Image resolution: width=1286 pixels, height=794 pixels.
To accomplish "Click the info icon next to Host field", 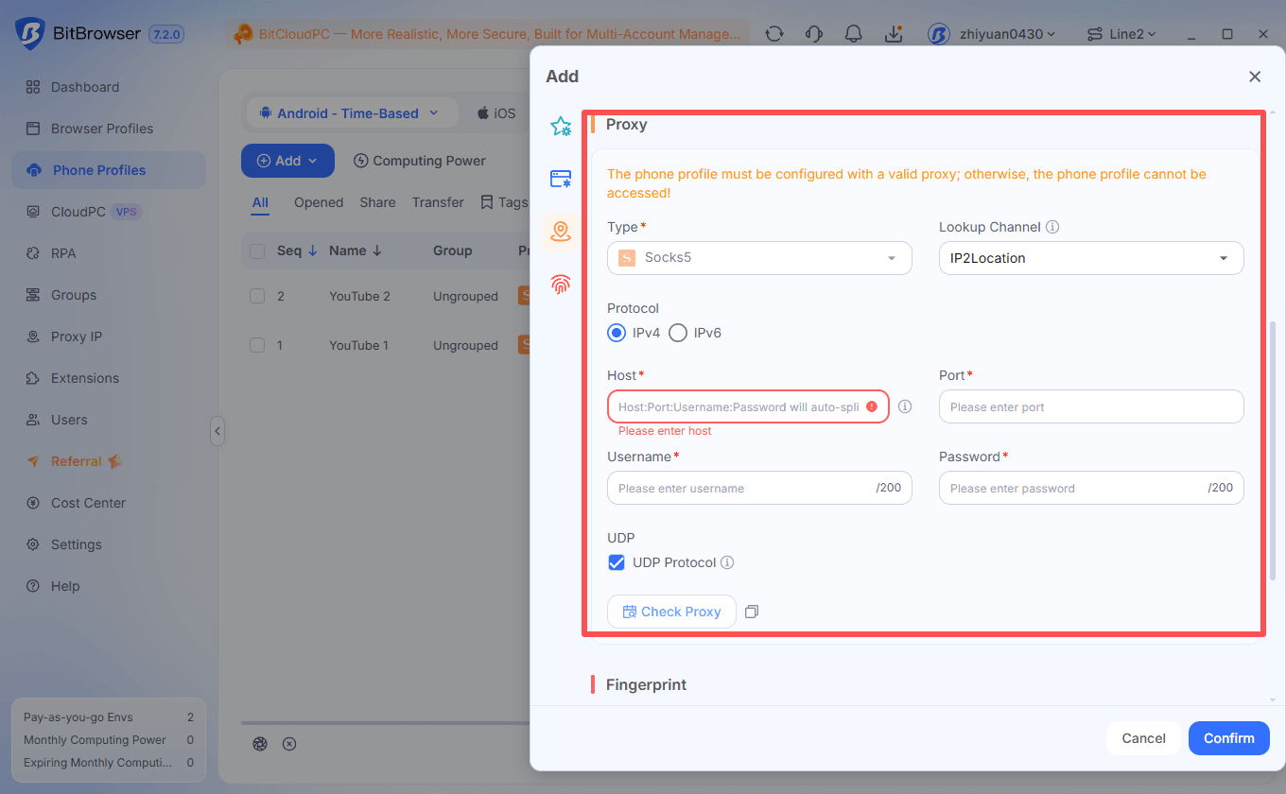I will [x=905, y=406].
